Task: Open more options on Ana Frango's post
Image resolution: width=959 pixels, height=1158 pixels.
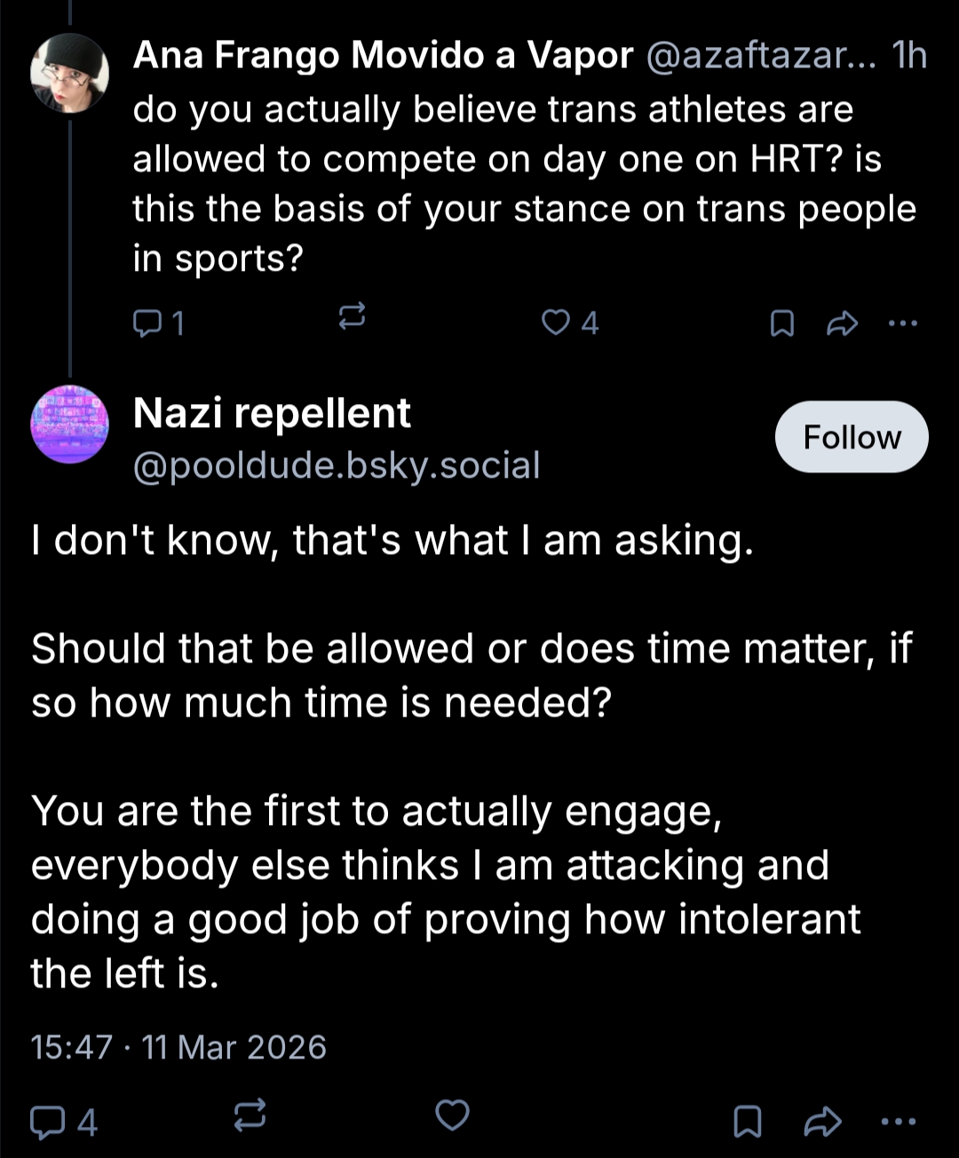Action: [x=903, y=323]
